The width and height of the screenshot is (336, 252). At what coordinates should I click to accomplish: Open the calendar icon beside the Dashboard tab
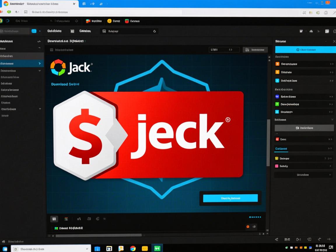tap(72, 31)
